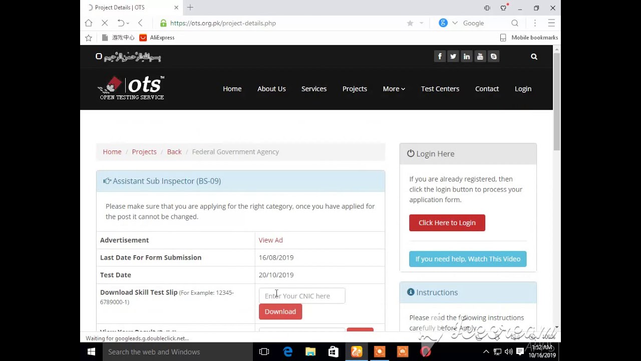641x361 pixels.
Task: Open Login nav item
Action: tap(523, 89)
